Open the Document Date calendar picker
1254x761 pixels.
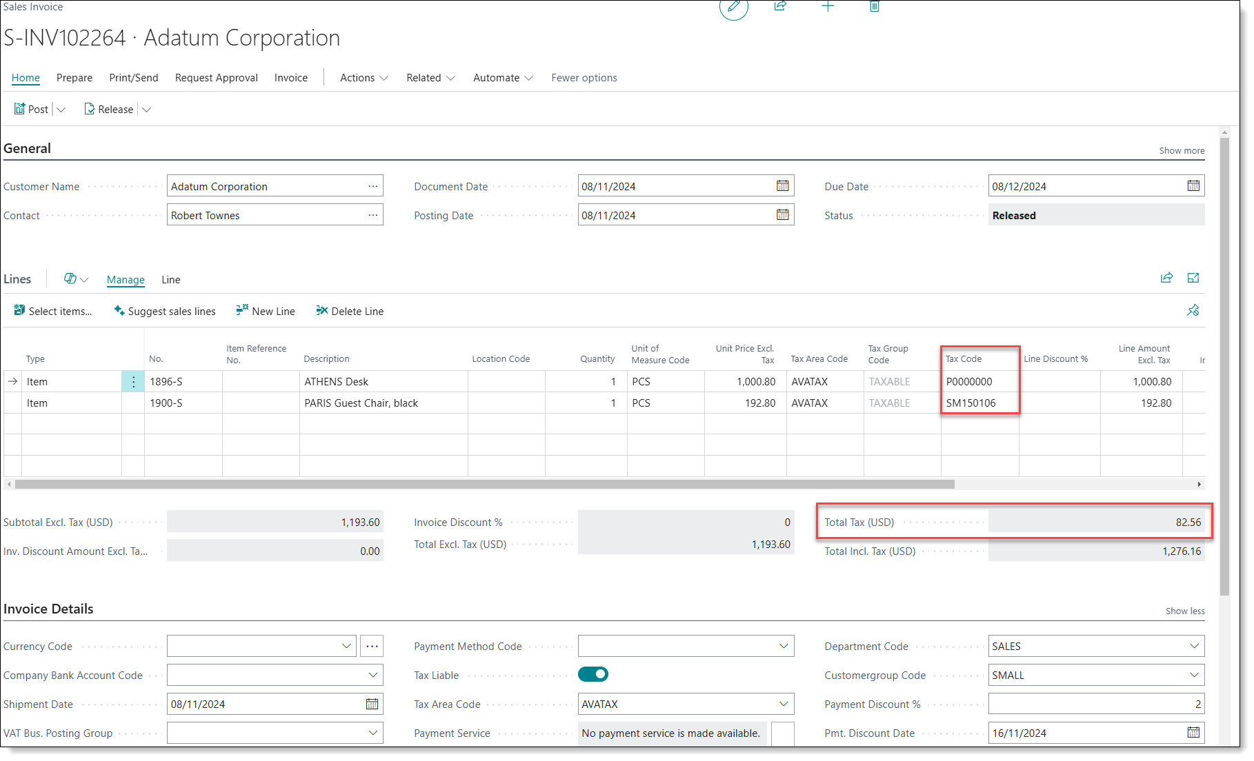(782, 186)
